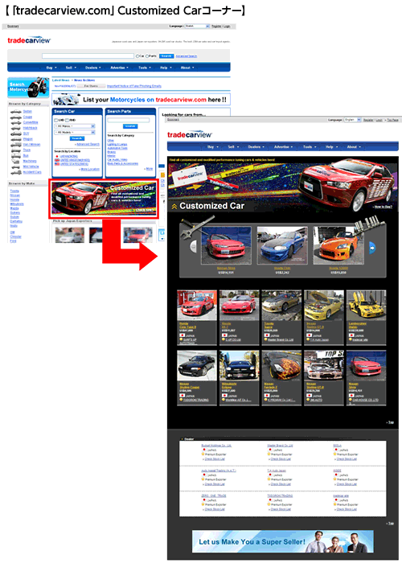Open the Buy menu on Customized Car page
Viewport: 402px width, 563px height.
(212, 147)
